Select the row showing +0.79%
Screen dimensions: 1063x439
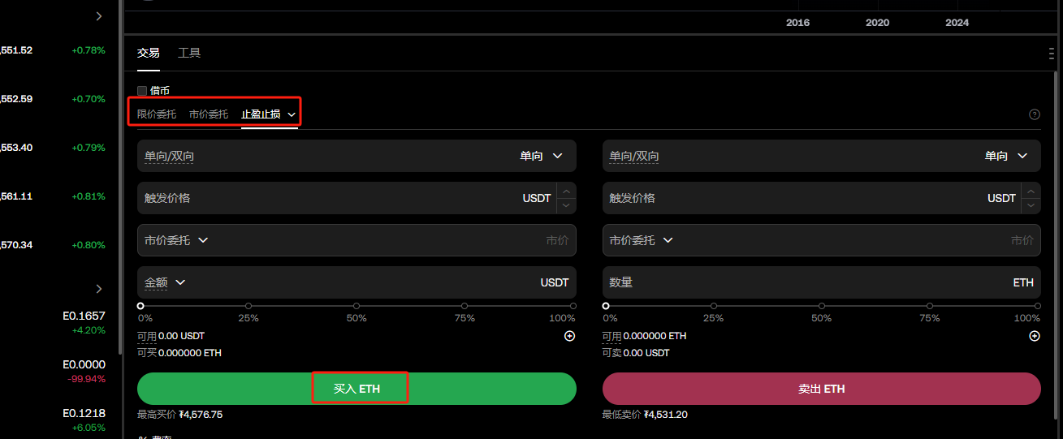tap(53, 148)
